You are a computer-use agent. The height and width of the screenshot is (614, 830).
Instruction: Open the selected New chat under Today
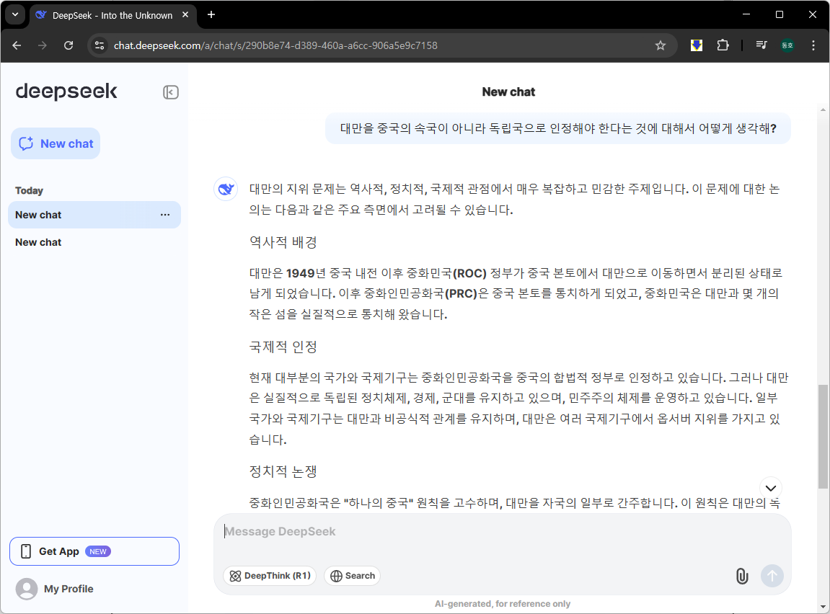coord(94,215)
